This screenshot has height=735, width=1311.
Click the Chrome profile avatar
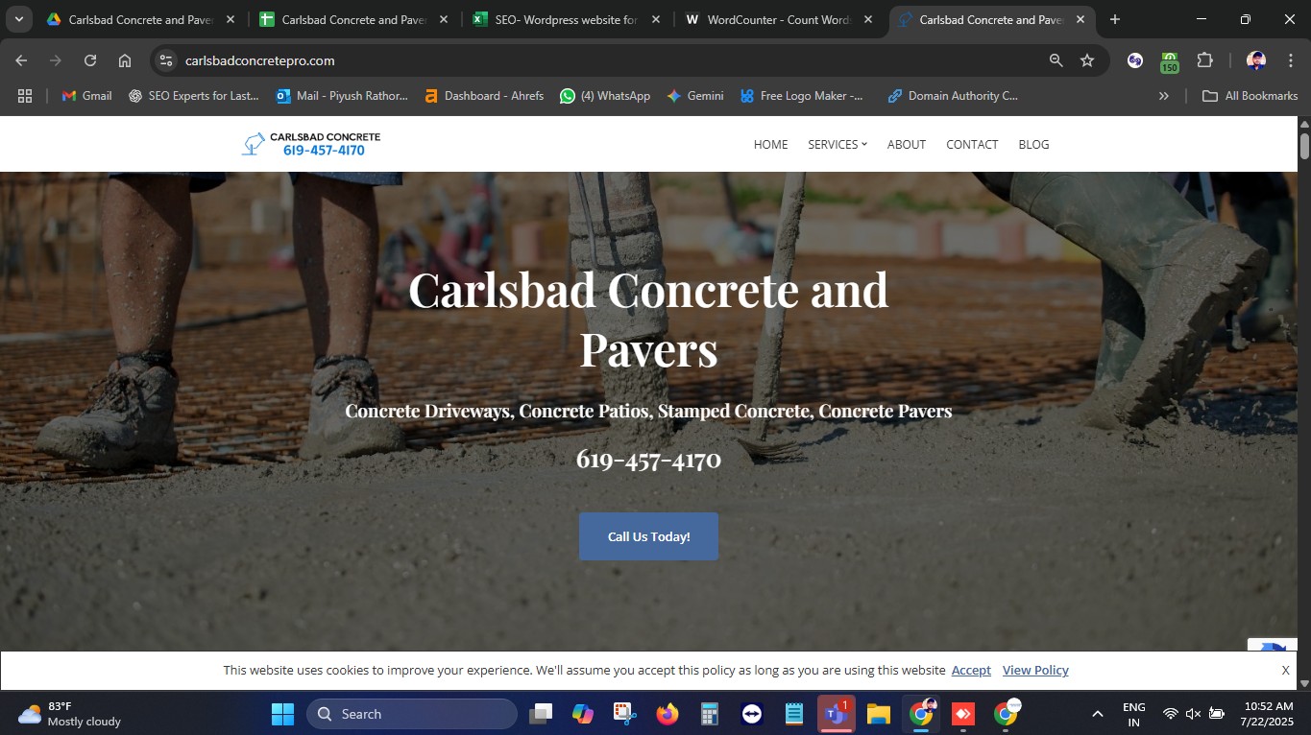[1255, 60]
